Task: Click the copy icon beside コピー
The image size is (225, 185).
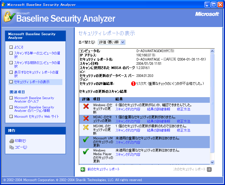Action: point(12,147)
